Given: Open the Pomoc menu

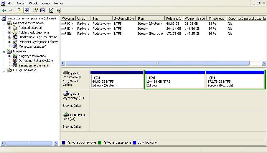Looking at the screenshot, I should click(59, 3).
